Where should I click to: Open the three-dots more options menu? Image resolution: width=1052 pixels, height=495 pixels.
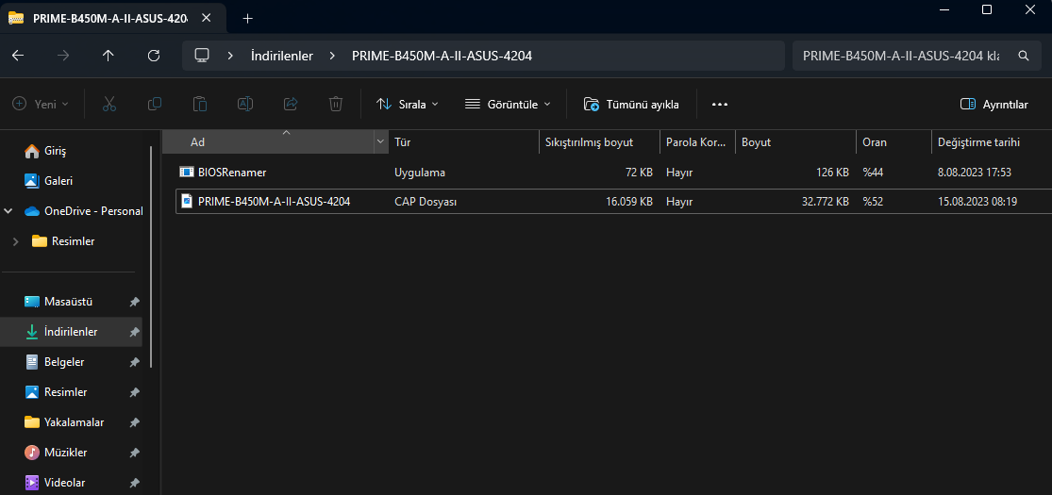(720, 104)
